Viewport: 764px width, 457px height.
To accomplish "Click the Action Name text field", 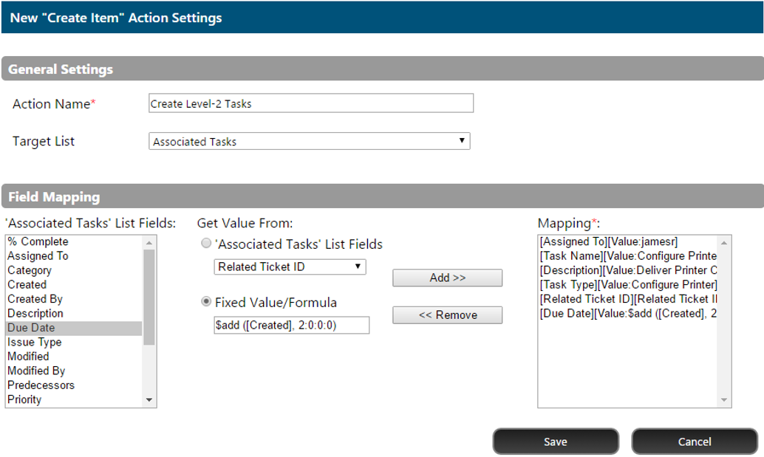I will pyautogui.click(x=310, y=103).
